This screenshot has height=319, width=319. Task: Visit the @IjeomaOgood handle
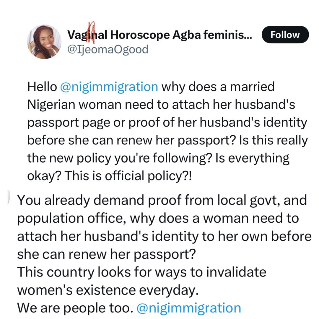pyautogui.click(x=108, y=49)
